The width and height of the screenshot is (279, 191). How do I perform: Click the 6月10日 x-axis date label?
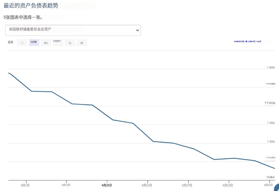coord(228,185)
